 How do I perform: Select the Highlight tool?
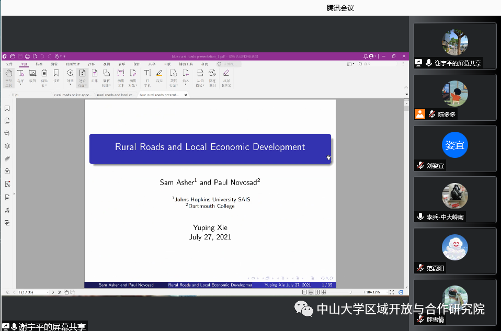click(x=160, y=74)
